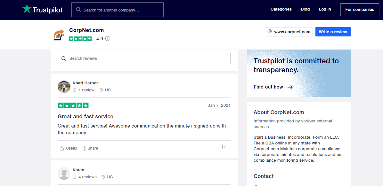
Task: Focus the Search for another company field
Action: (118, 10)
